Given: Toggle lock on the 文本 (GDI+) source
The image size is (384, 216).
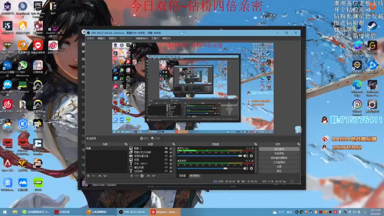Looking at the screenshot, I should [171, 164].
